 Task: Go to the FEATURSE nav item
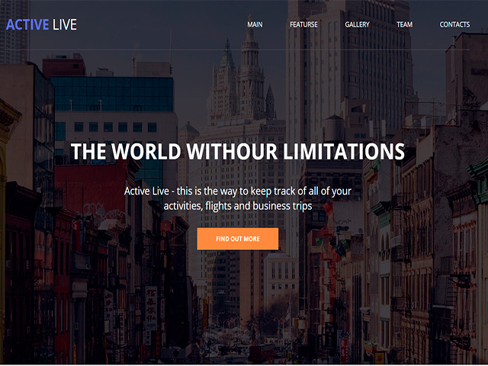click(x=303, y=24)
